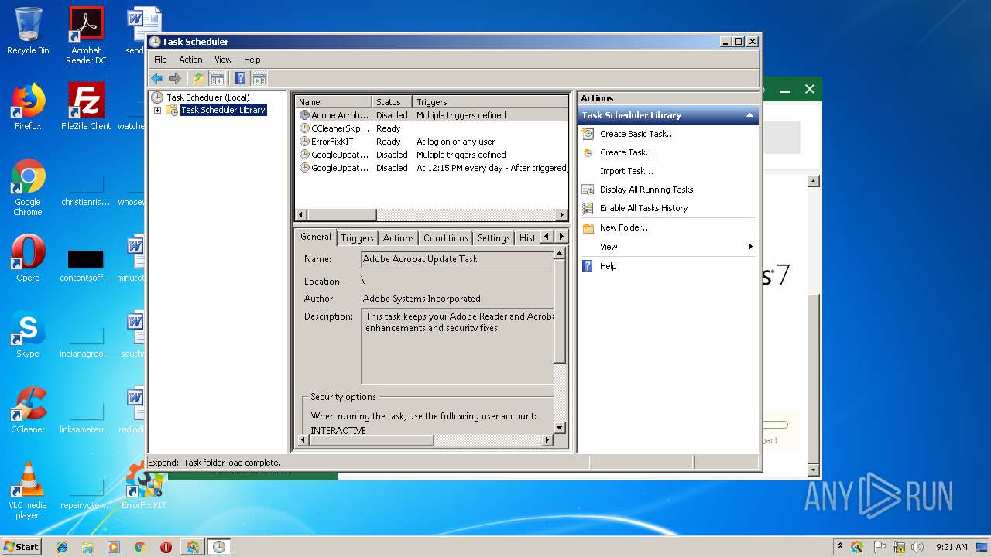Open the File menu
Viewport: 991px width, 557px height.
(x=160, y=60)
